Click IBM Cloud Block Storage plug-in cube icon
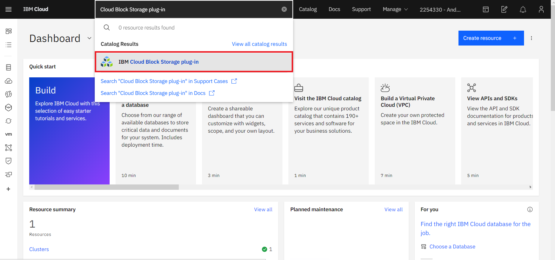The width and height of the screenshot is (555, 260). click(x=107, y=62)
